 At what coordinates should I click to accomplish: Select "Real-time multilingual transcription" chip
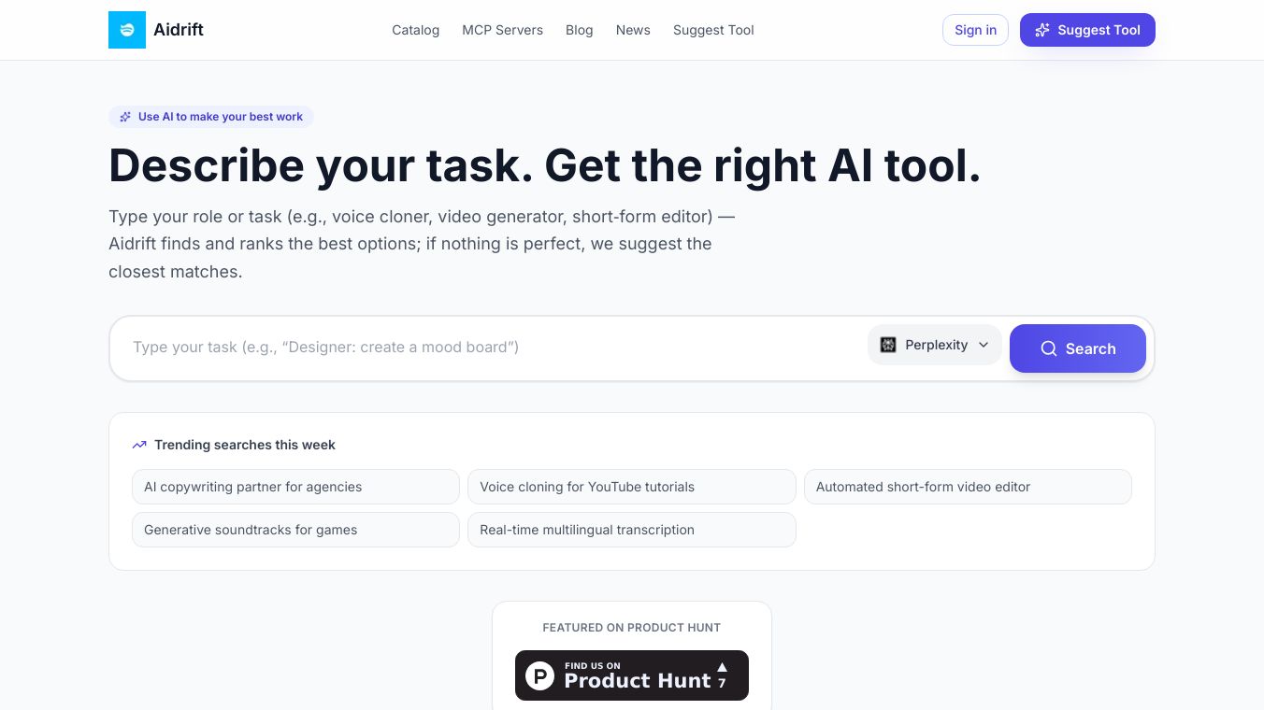(x=631, y=530)
